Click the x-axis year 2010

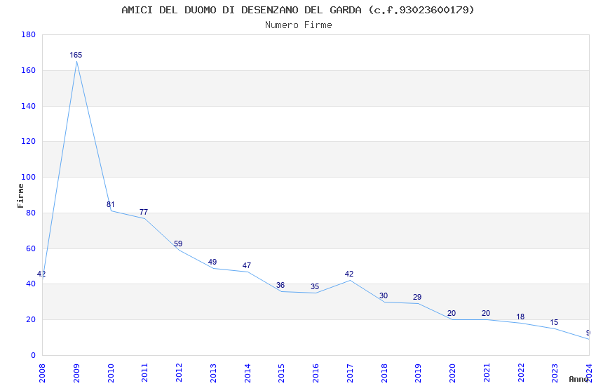coord(111,373)
